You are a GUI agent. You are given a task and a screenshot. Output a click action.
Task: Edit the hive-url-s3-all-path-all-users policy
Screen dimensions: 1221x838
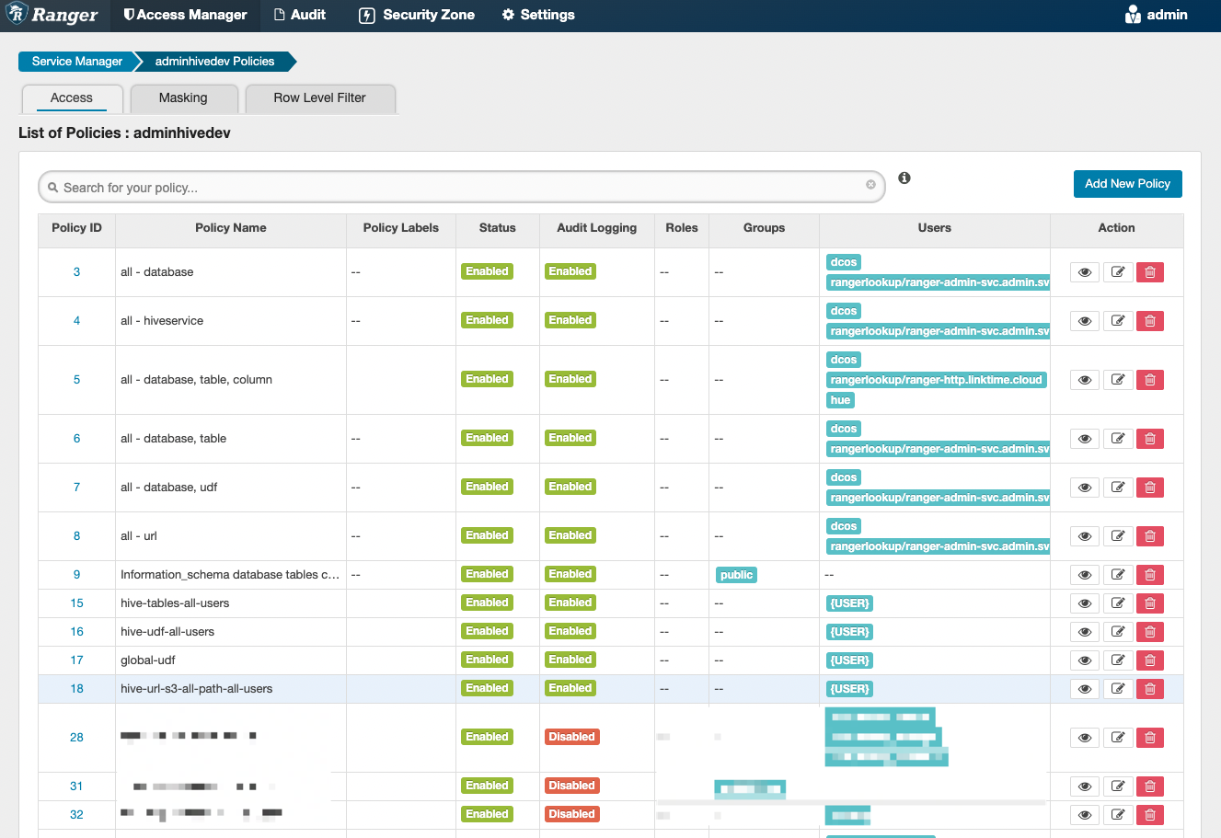point(1118,689)
